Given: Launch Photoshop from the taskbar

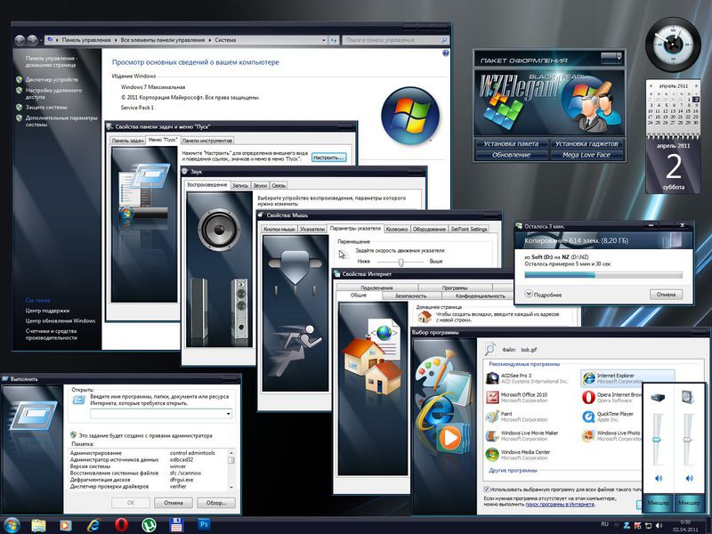Looking at the screenshot, I should point(204,524).
